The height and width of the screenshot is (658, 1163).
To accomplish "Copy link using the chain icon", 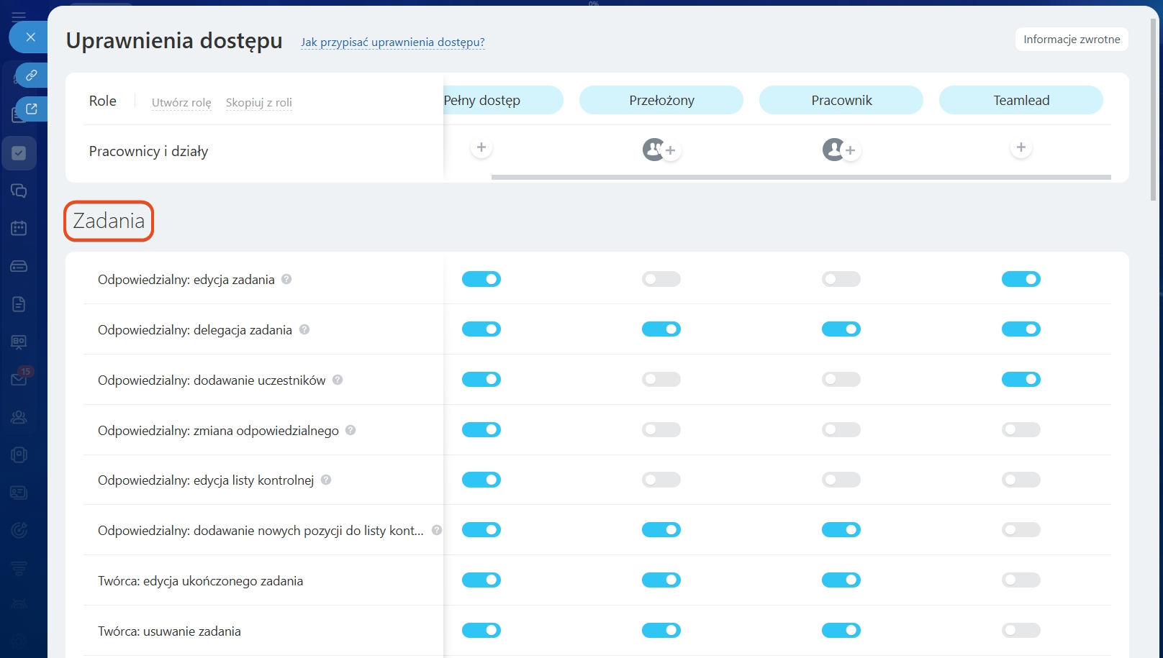I will [x=32, y=75].
